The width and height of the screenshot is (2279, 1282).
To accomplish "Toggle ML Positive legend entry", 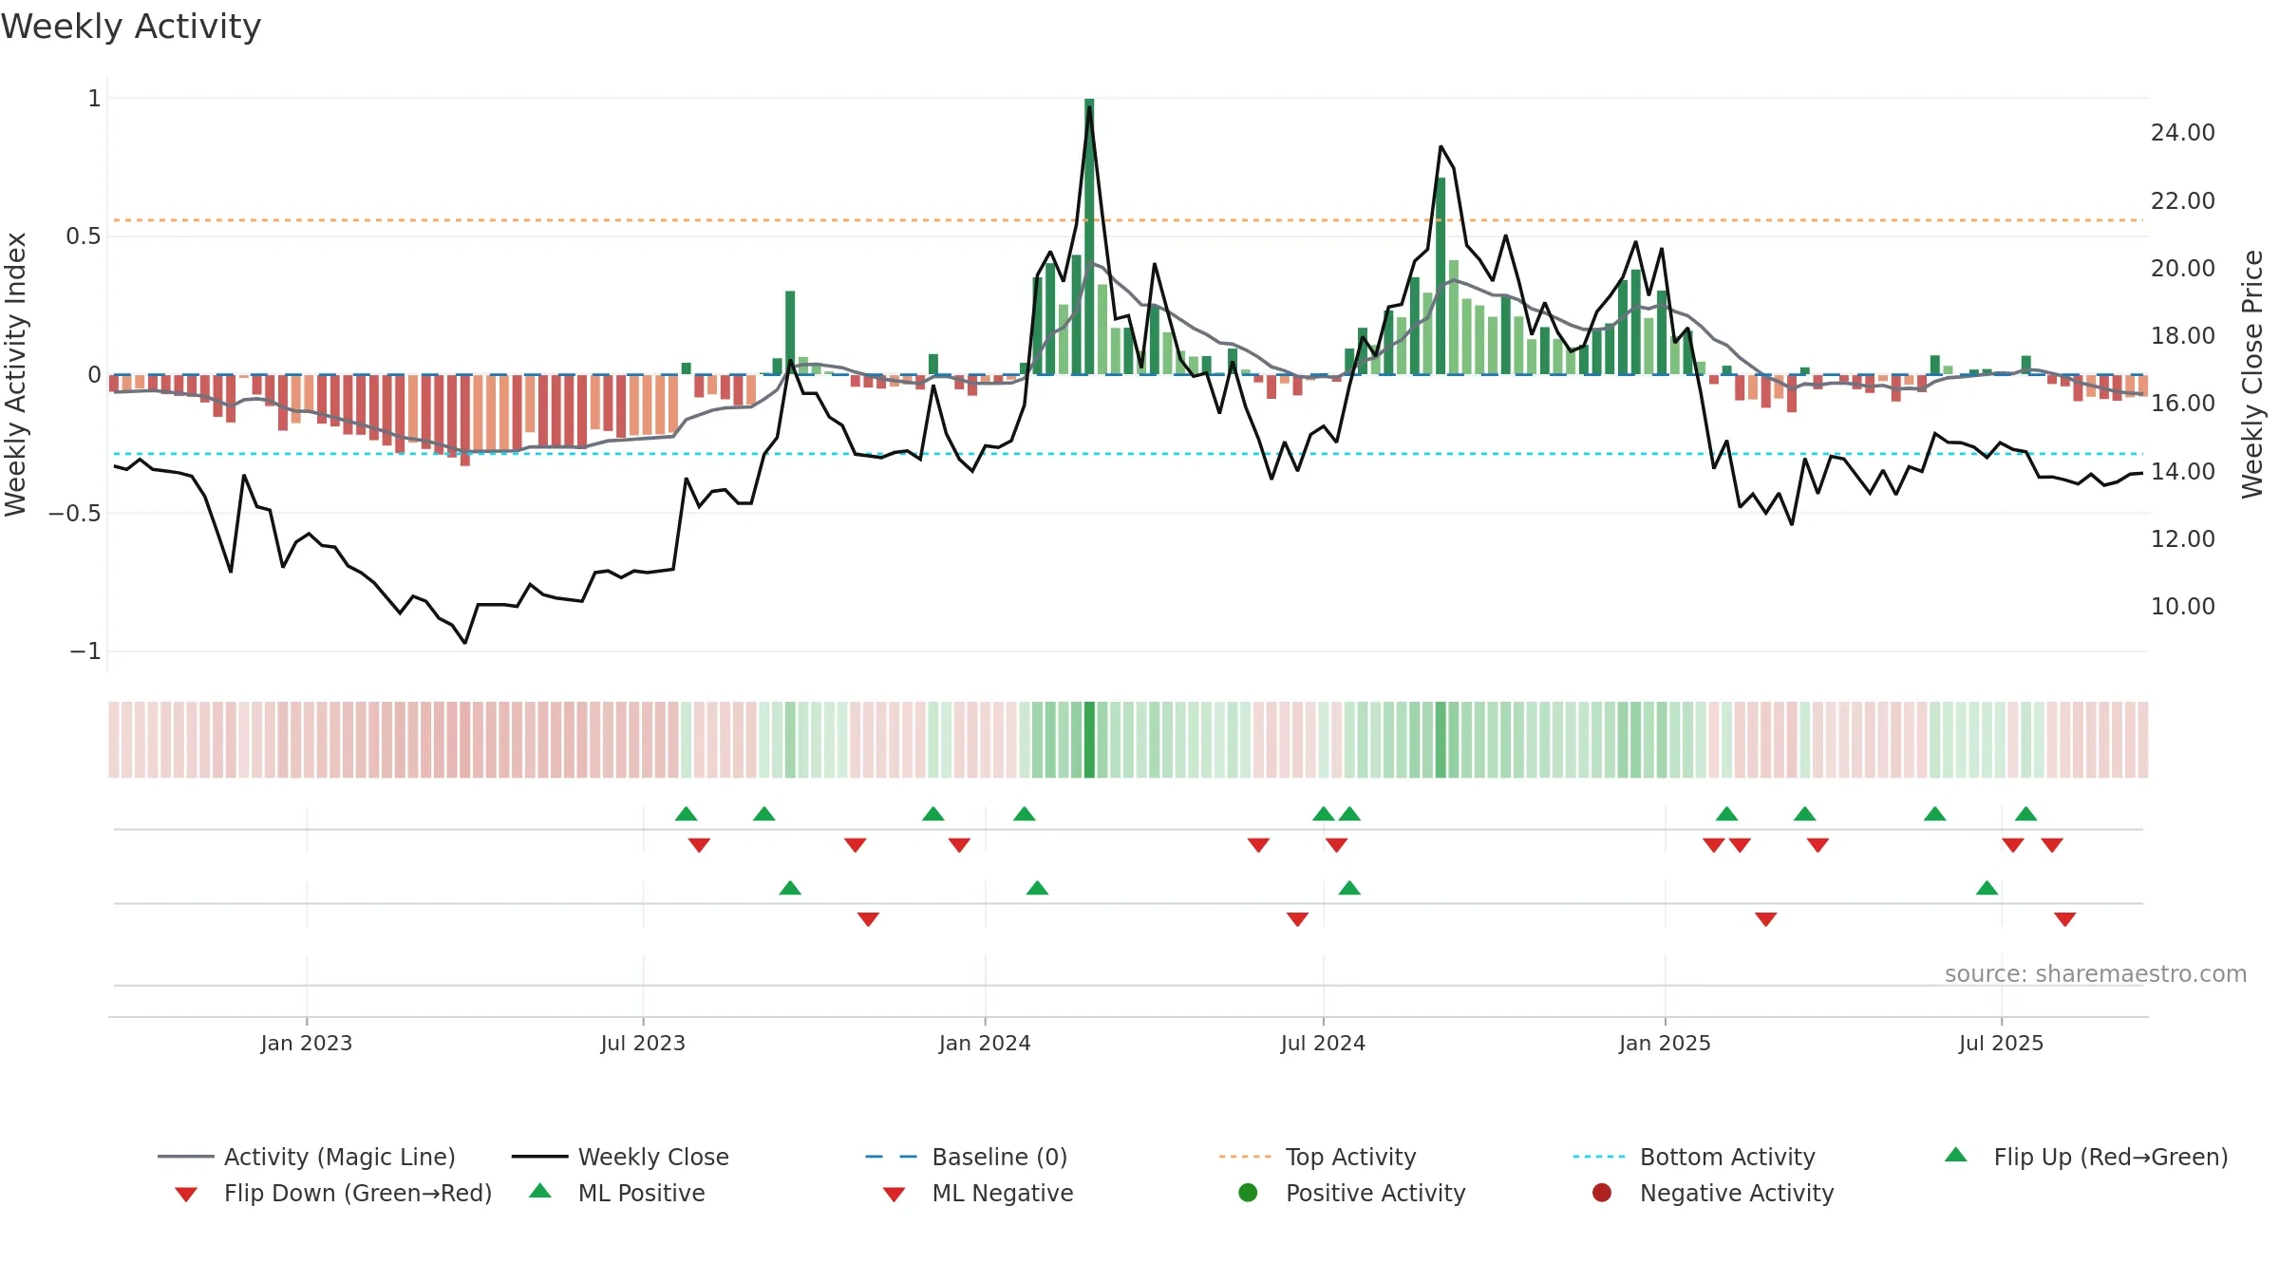I will [617, 1193].
